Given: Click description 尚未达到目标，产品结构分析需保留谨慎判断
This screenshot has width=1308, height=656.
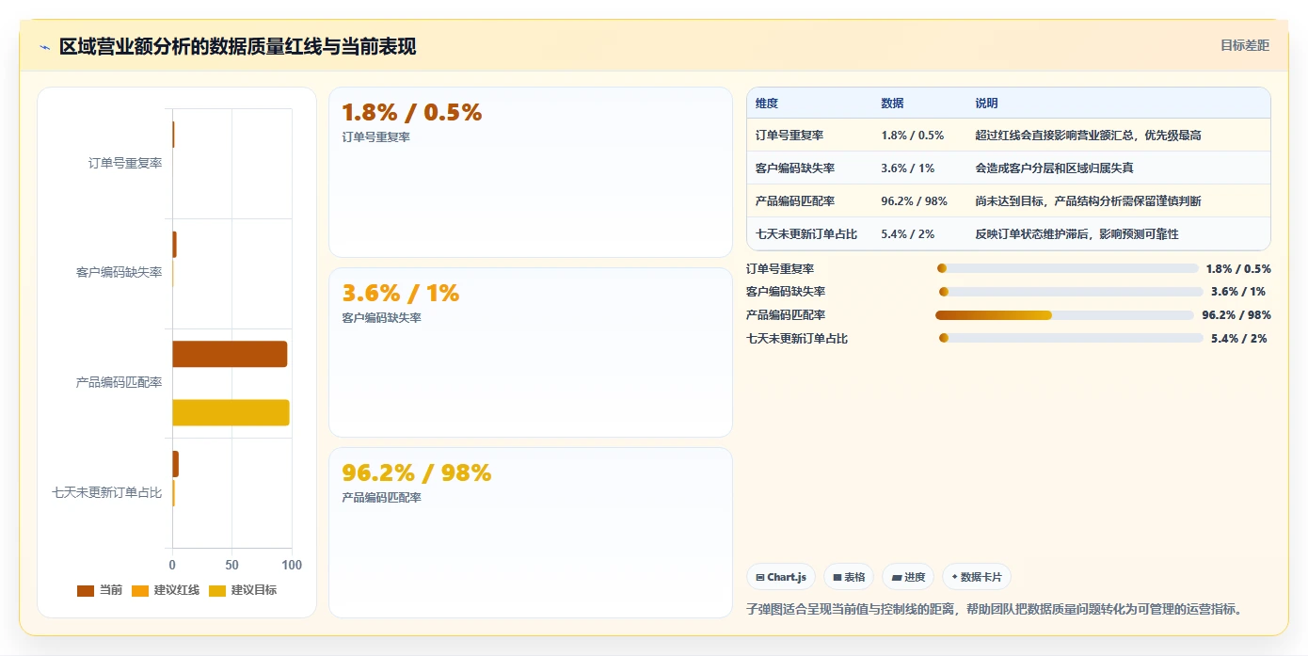Looking at the screenshot, I should click(1088, 201).
